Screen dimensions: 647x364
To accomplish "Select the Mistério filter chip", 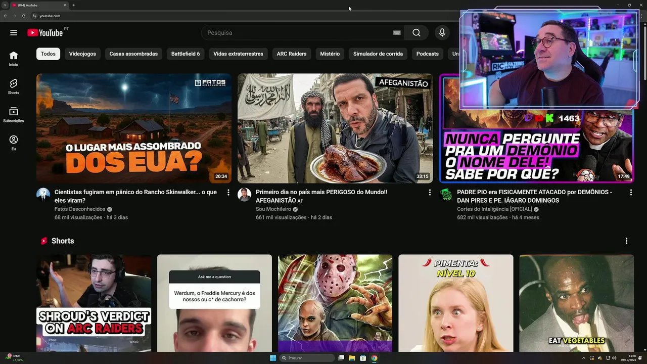I will coord(330,54).
